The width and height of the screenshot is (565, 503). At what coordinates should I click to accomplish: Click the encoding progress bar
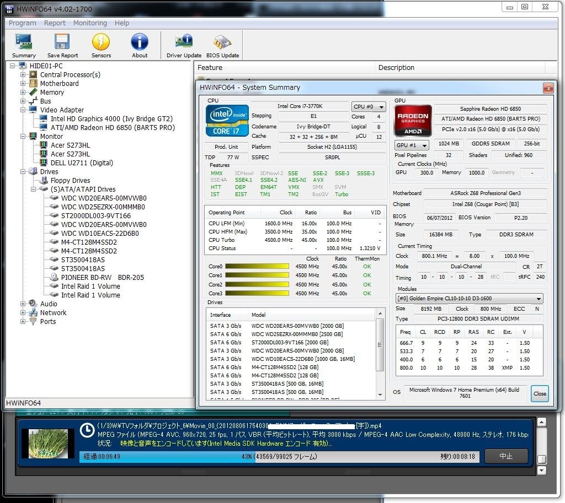coord(279,457)
